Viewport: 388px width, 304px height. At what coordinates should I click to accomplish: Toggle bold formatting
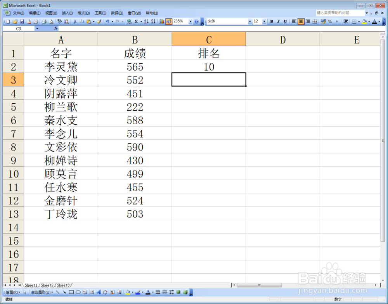272,21
